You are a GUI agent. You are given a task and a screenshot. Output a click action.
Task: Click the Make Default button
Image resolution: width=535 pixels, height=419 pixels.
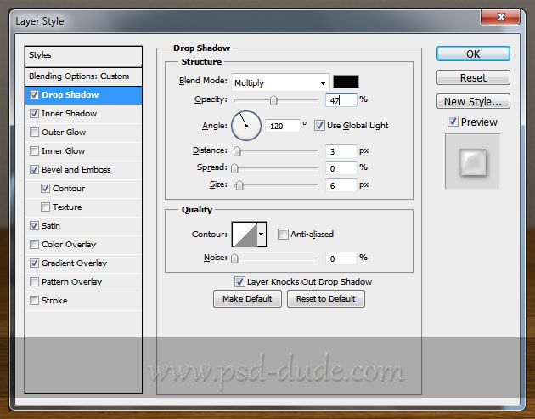(x=247, y=299)
